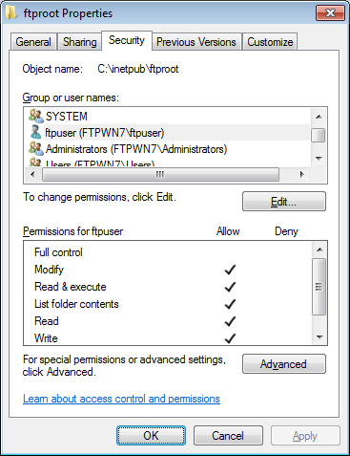Confirm with the OK button
The width and height of the screenshot is (350, 456).
[151, 436]
